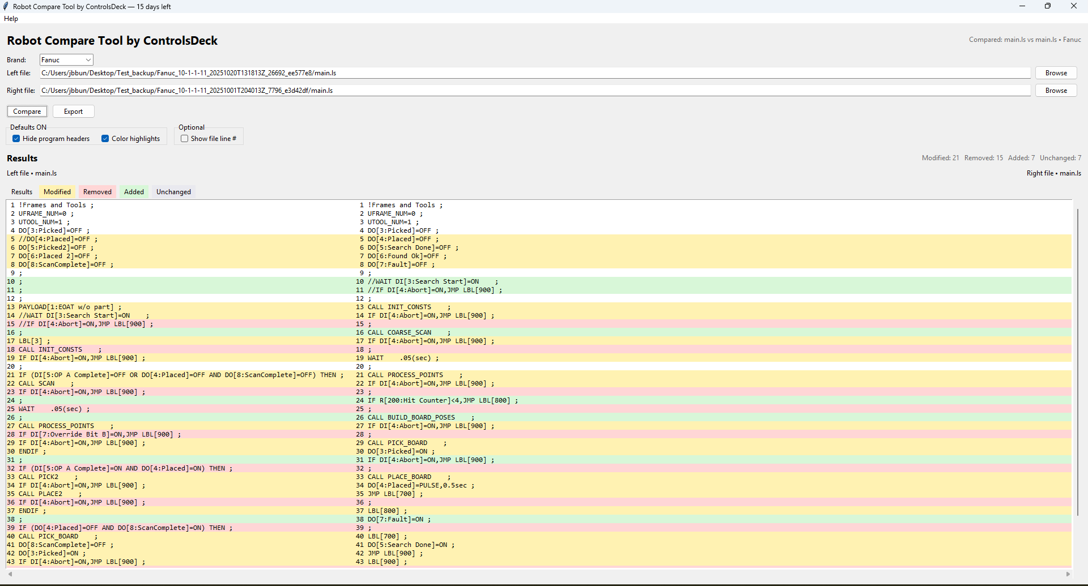Disable the Hide program headers option

point(16,138)
